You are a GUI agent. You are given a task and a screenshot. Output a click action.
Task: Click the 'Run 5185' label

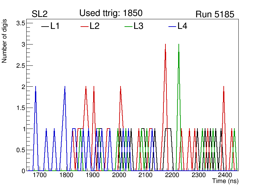pyautogui.click(x=215, y=14)
